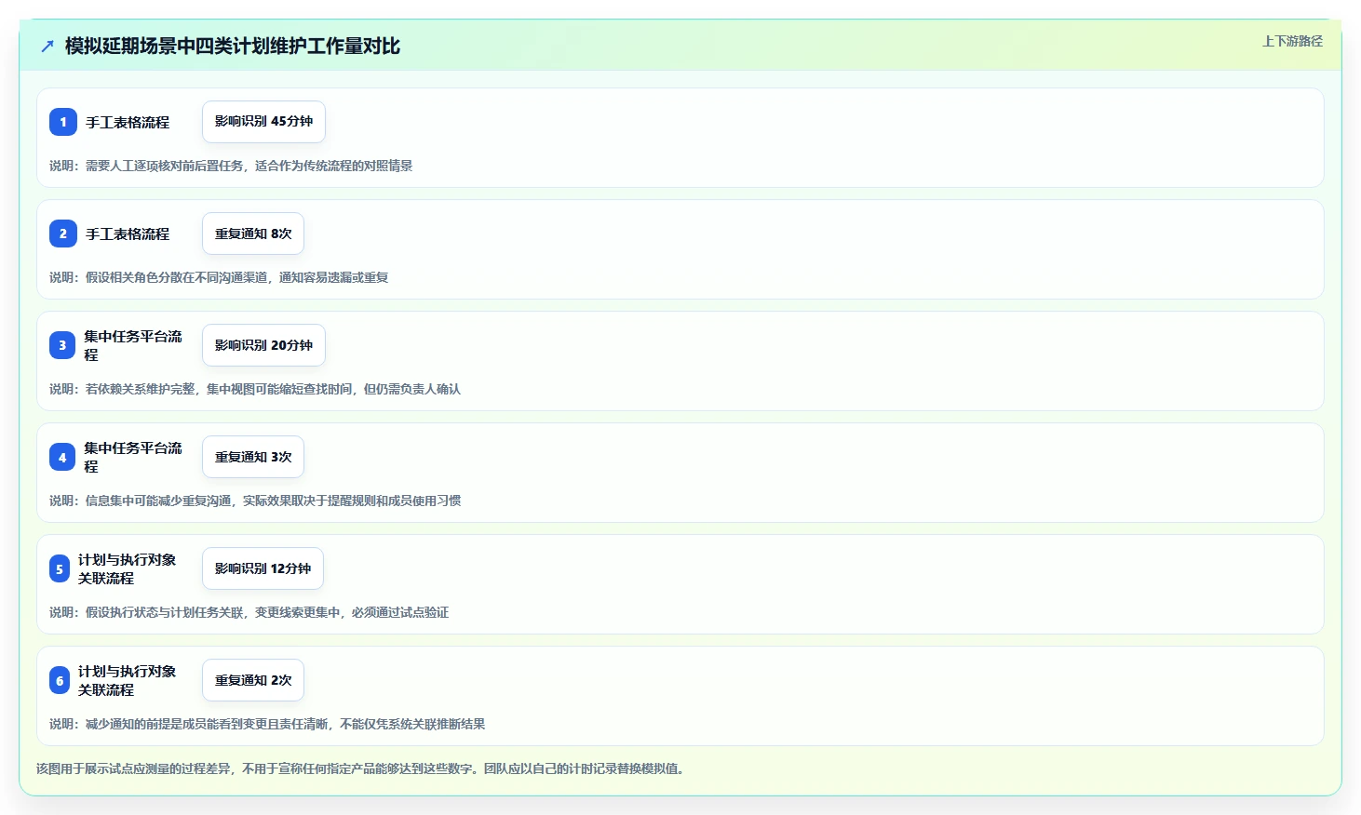Click 计划与执行对象关联流程 label in row 6
1361x815 pixels.
pyautogui.click(x=127, y=680)
